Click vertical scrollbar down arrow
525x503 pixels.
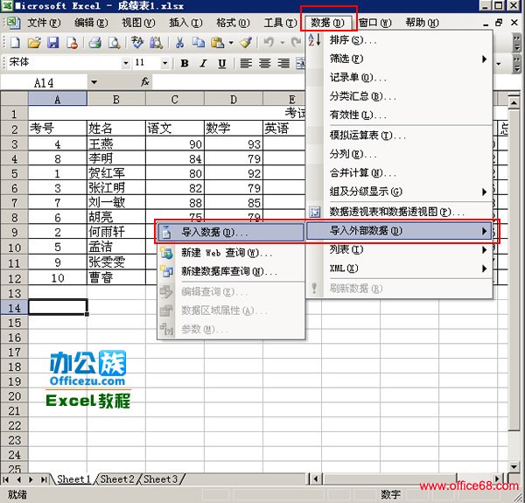tap(514, 466)
